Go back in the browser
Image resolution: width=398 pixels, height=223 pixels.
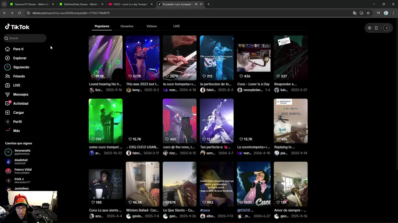(4, 13)
